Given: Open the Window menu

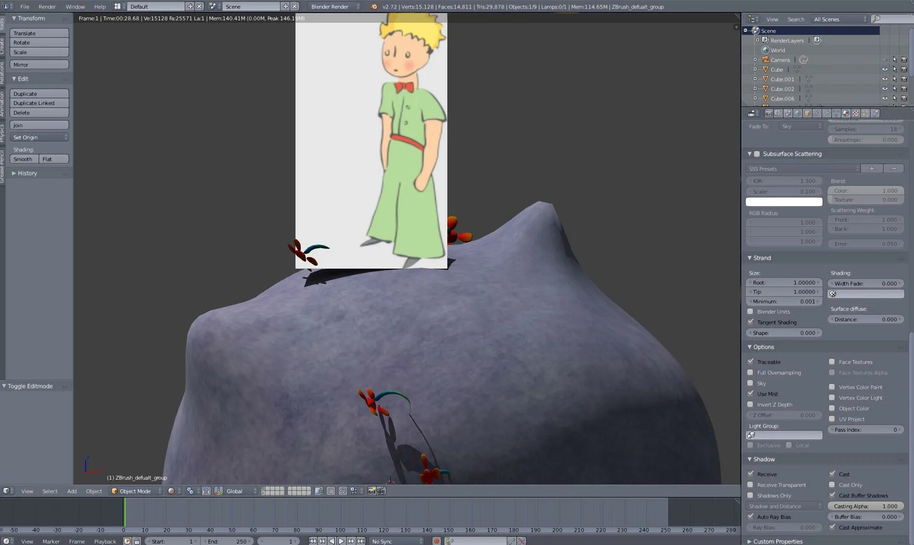Looking at the screenshot, I should pos(75,7).
